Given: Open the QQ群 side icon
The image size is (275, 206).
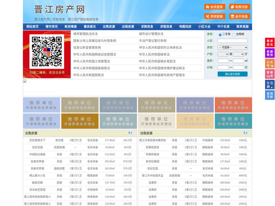Looking at the screenshot, I should point(270,85).
